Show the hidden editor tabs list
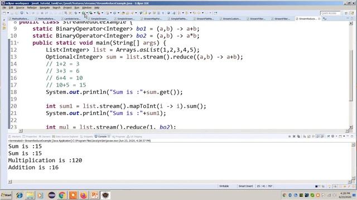Image resolution: width=357 pixels, height=200 pixels. point(325,19)
